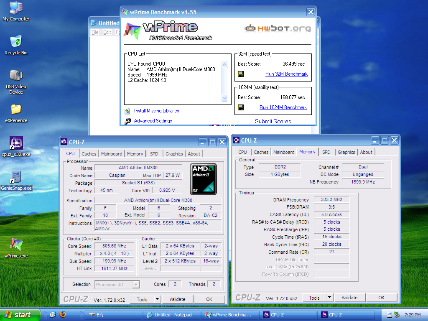This screenshot has height=321, width=428.
Task: Open Notepad Edit menu
Action: (x=107, y=32)
